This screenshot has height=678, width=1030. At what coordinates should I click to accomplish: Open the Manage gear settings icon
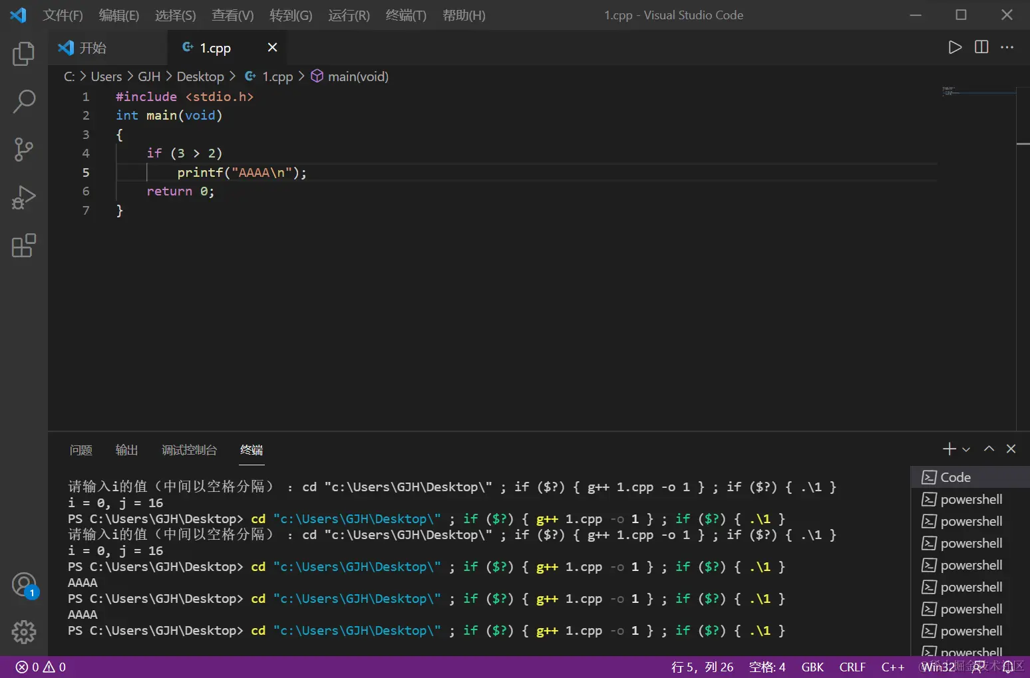click(24, 631)
